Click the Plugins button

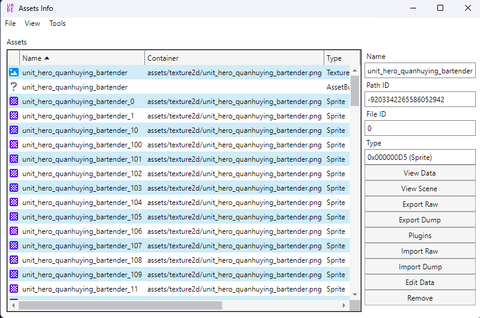click(420, 236)
